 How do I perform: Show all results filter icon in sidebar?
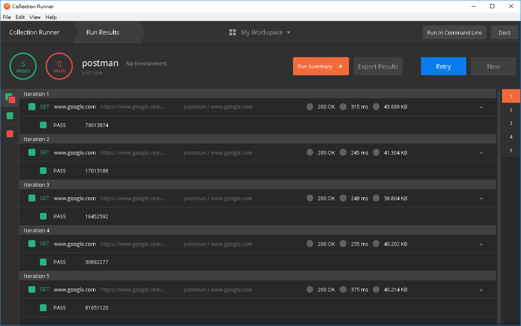(x=10, y=98)
